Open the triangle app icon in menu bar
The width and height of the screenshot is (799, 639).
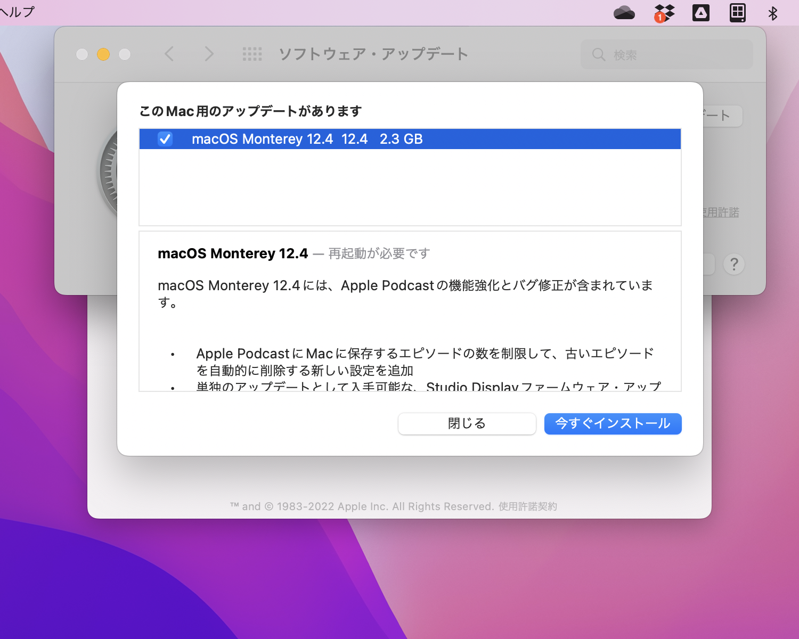click(x=701, y=12)
